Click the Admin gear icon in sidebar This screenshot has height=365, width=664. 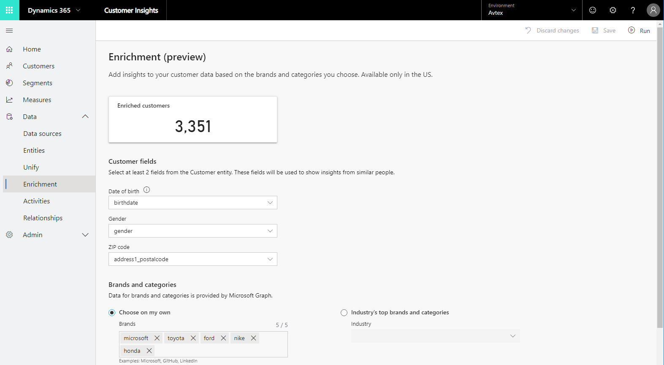pyautogui.click(x=9, y=235)
